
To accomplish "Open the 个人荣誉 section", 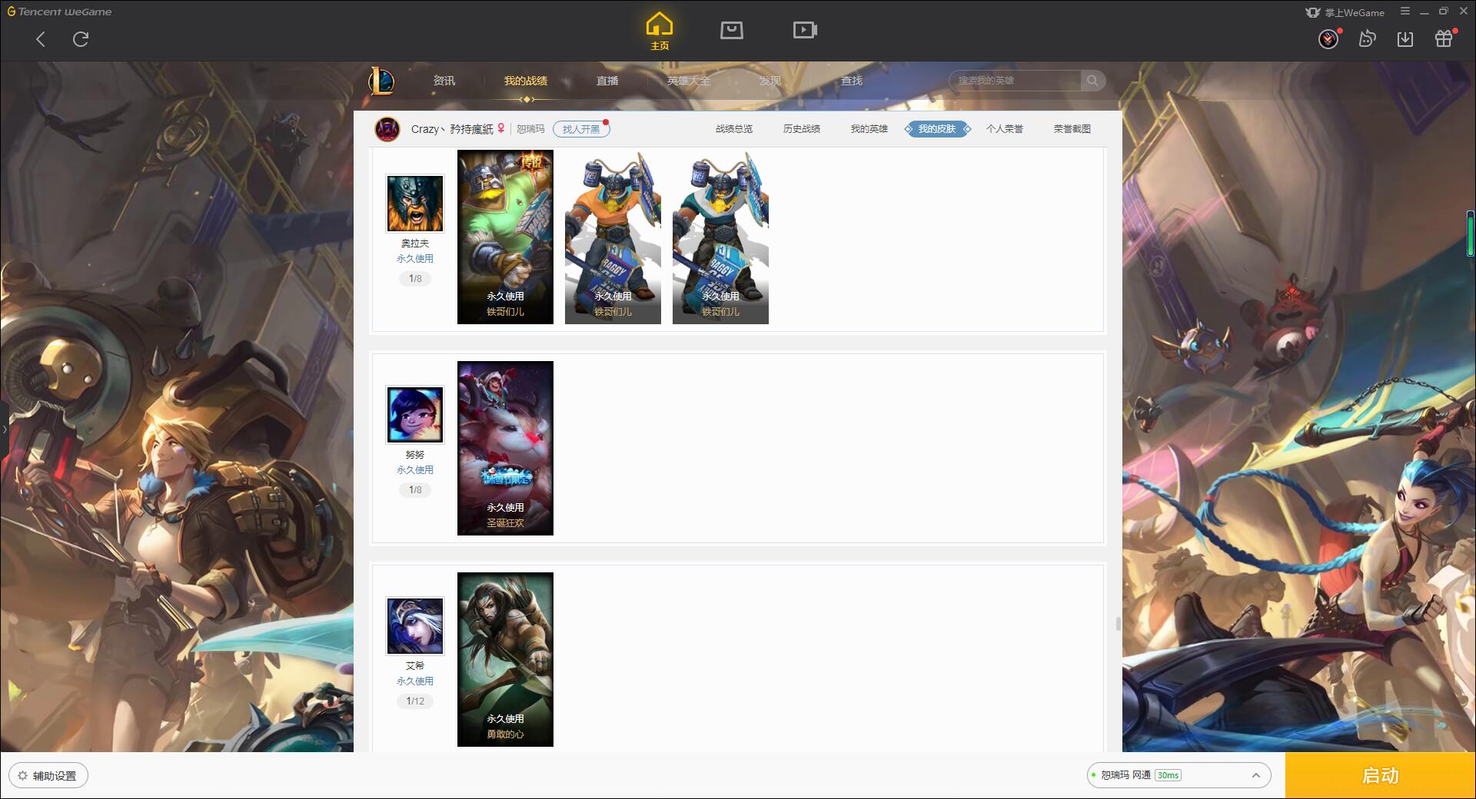I will [x=1005, y=129].
